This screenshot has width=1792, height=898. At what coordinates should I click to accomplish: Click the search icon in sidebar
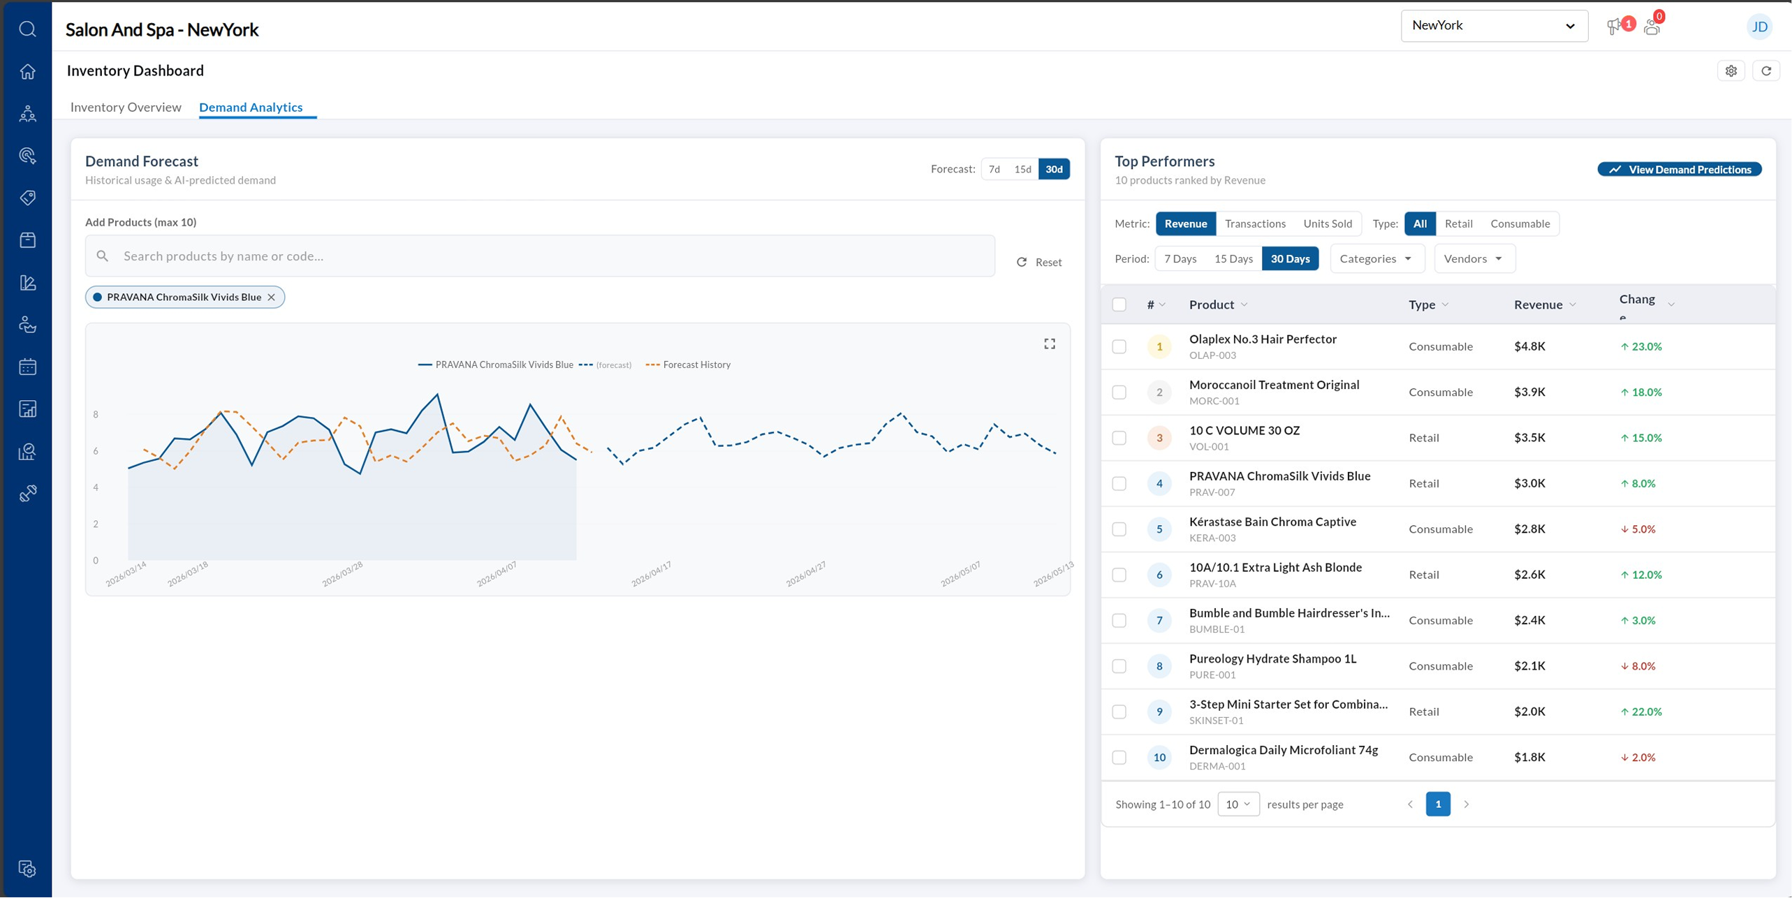coord(27,29)
